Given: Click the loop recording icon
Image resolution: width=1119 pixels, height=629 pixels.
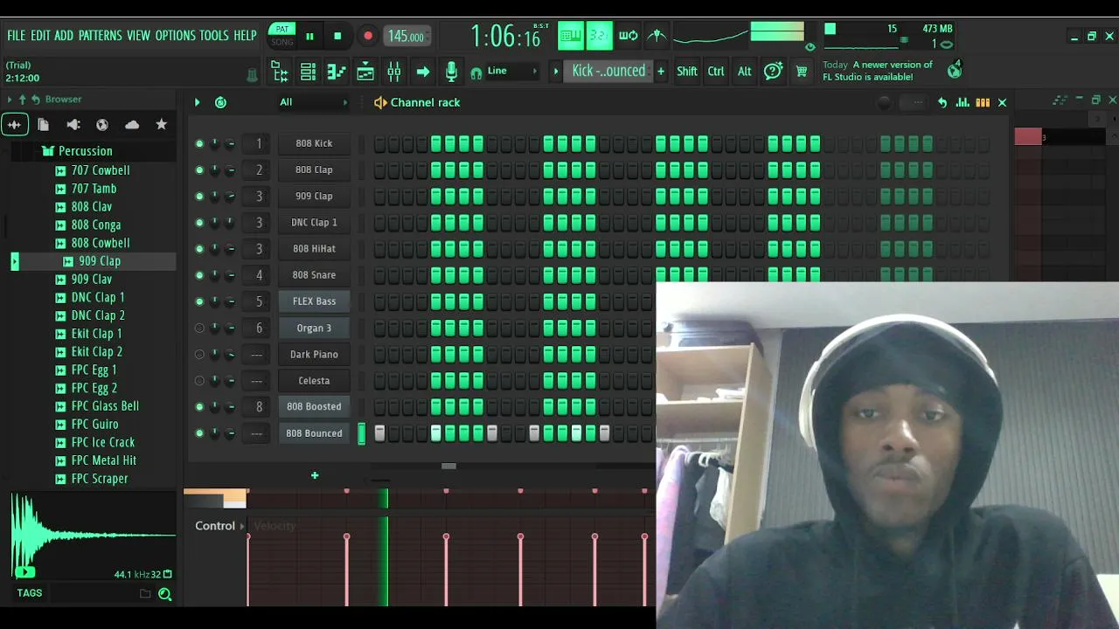Looking at the screenshot, I should 629,36.
